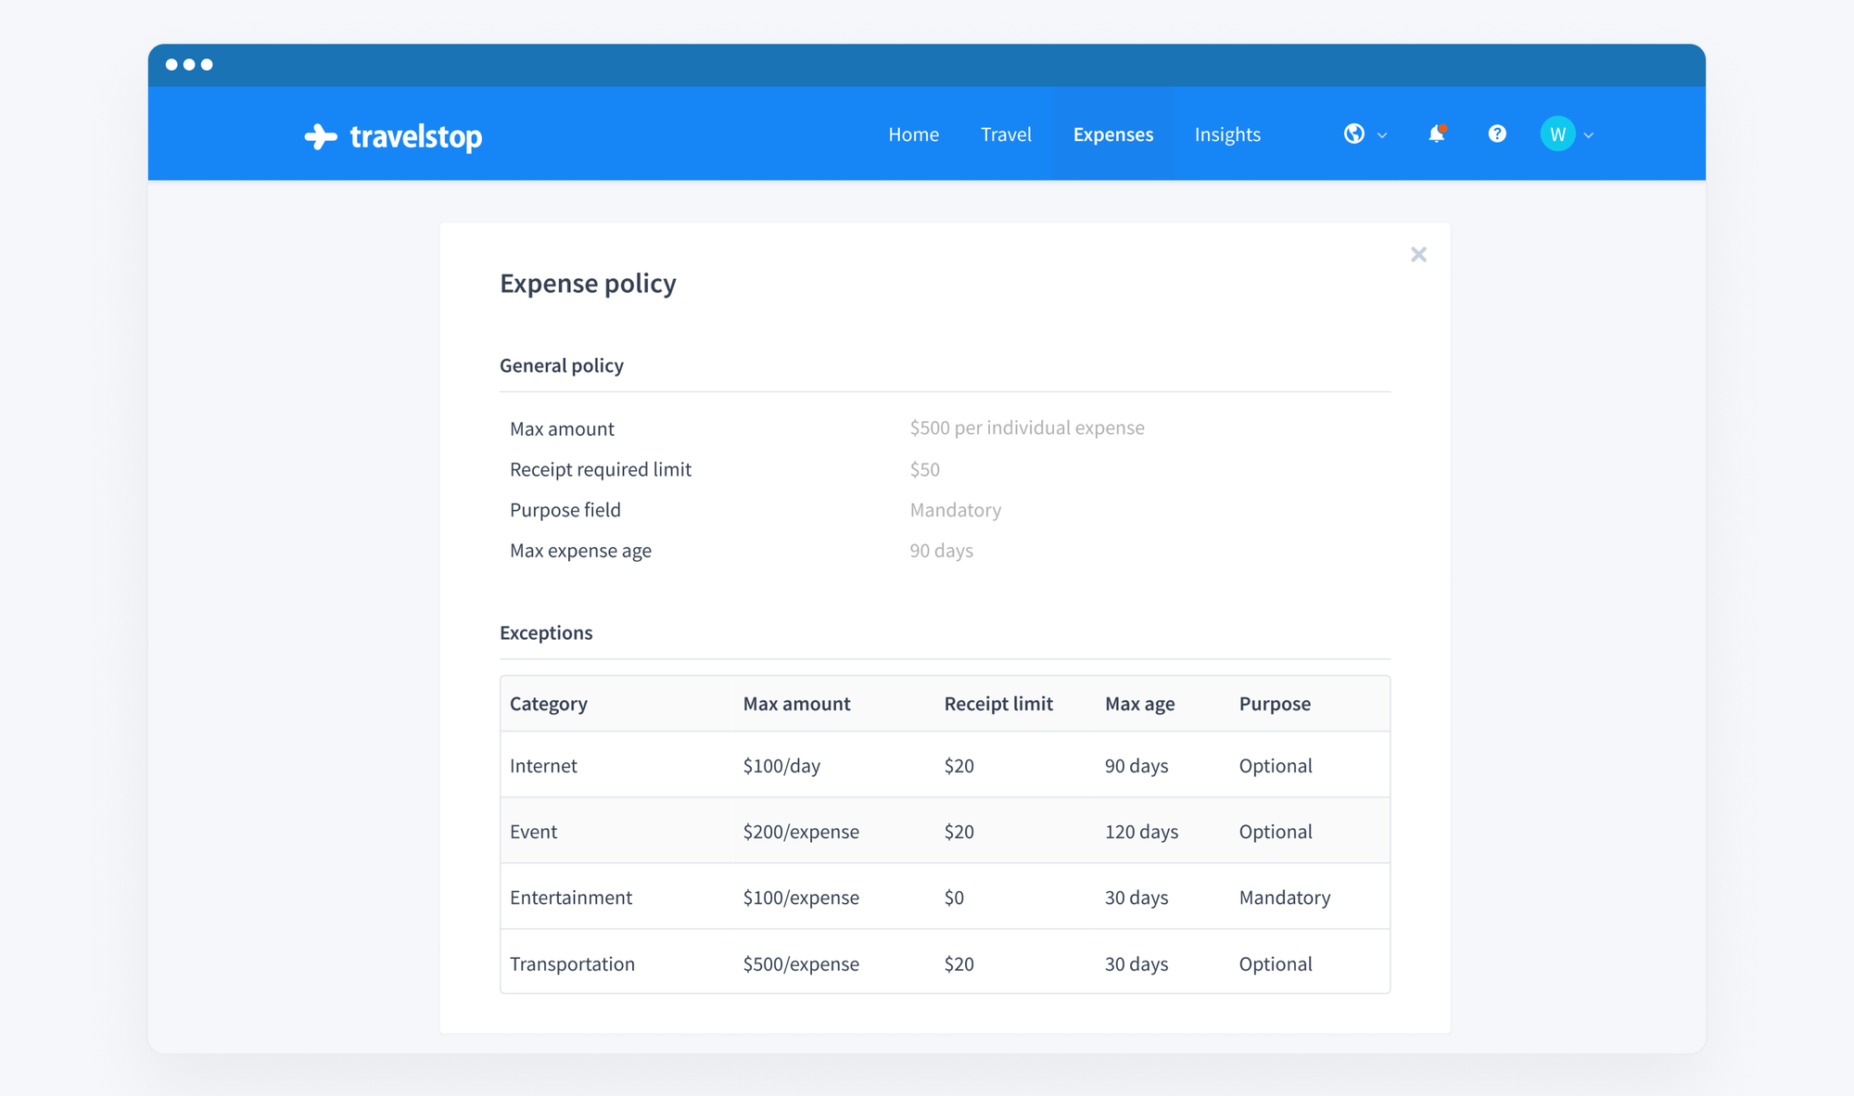Click the Entertainment row Mandatory cell
This screenshot has width=1854, height=1096.
coord(1285,898)
